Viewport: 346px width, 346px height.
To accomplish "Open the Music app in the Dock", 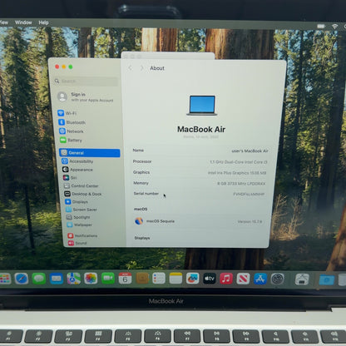I will pyautogui.click(x=226, y=279).
